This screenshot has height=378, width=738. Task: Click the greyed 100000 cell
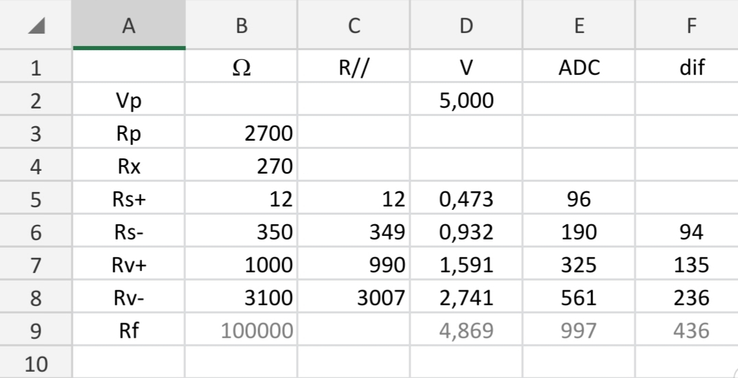(241, 329)
